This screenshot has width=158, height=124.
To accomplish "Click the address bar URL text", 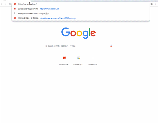I will [x=27, y=4].
